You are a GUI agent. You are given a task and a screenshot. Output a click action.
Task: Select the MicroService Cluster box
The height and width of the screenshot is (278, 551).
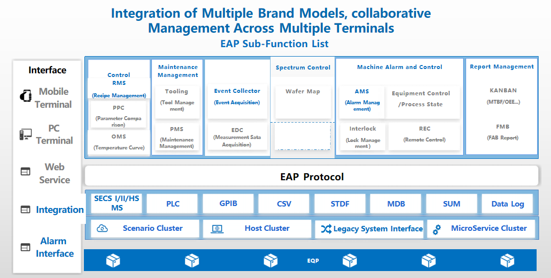coord(481,229)
